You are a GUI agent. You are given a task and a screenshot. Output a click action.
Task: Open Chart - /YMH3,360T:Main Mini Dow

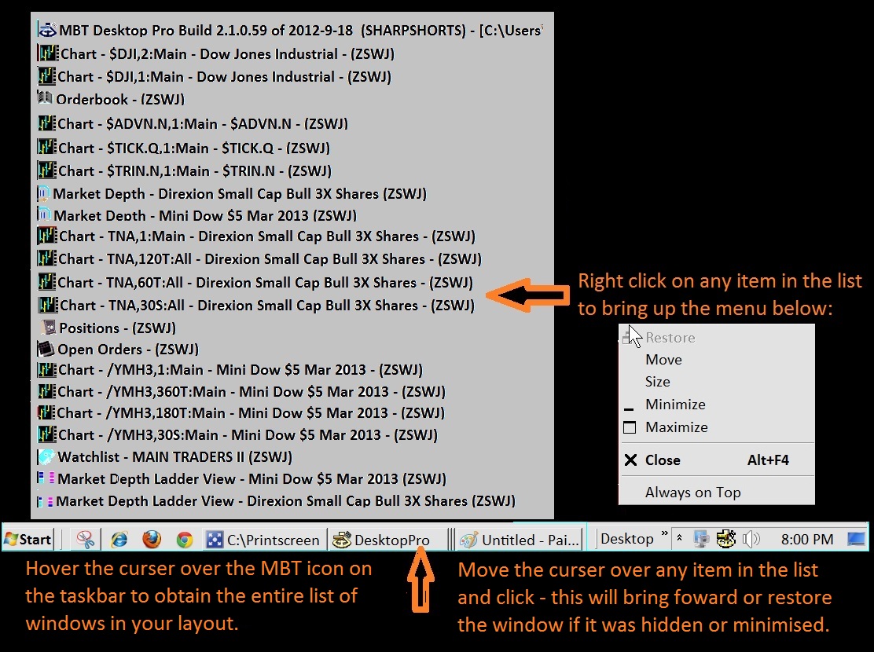coord(241,392)
